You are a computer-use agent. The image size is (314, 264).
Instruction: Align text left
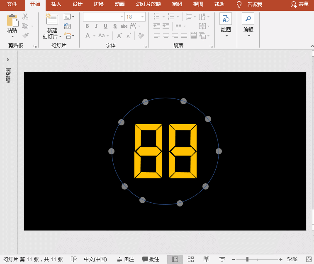(x=157, y=36)
